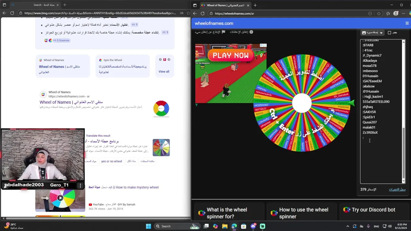
Task: Click Translate this result link
Action: click(x=98, y=136)
